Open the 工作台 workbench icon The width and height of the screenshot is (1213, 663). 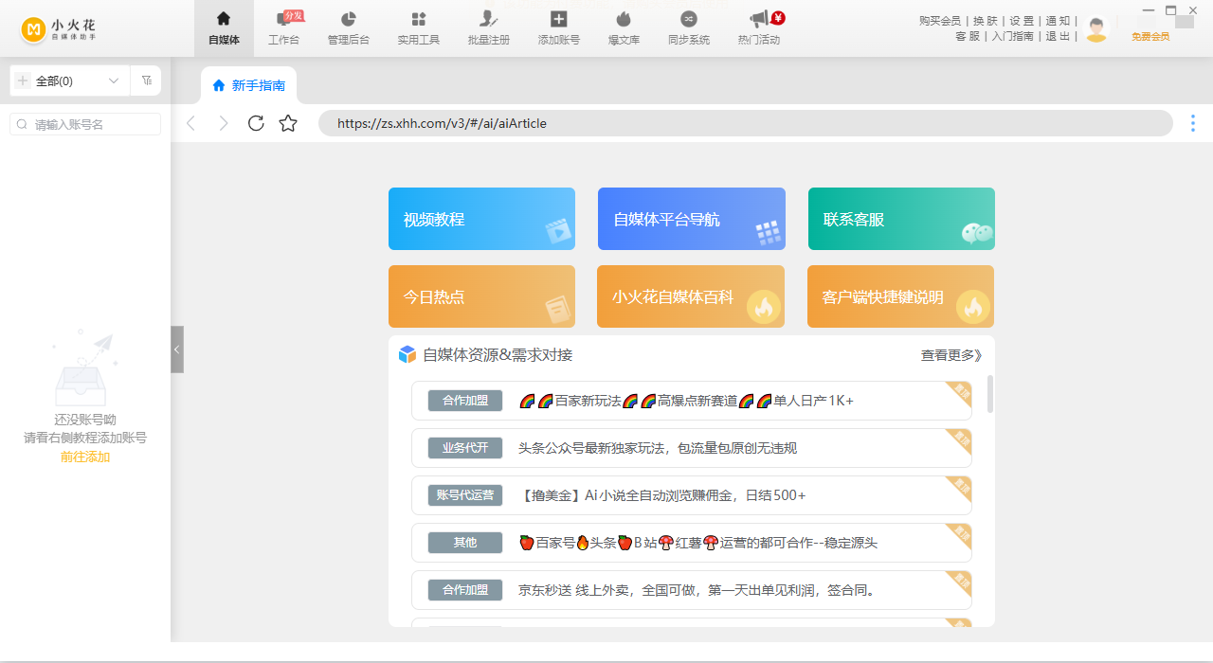(x=283, y=28)
